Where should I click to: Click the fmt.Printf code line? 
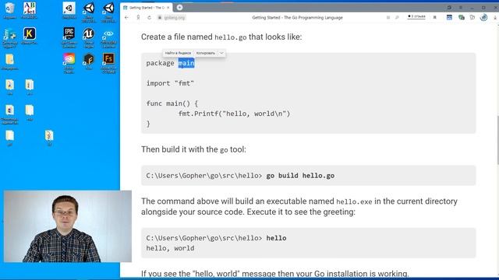point(234,114)
